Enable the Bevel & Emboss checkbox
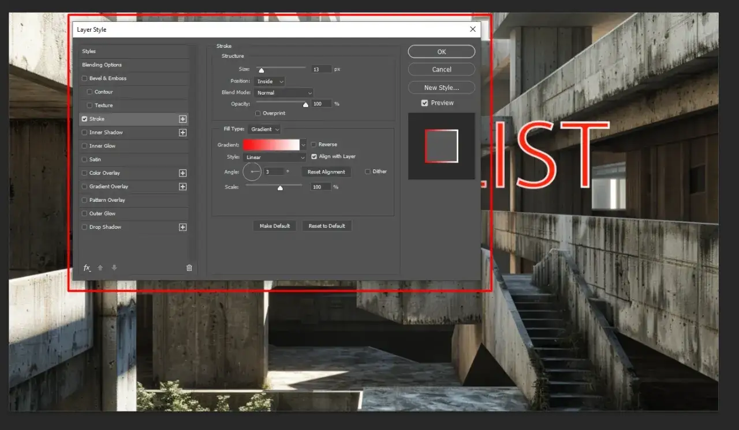The image size is (739, 430). click(85, 78)
